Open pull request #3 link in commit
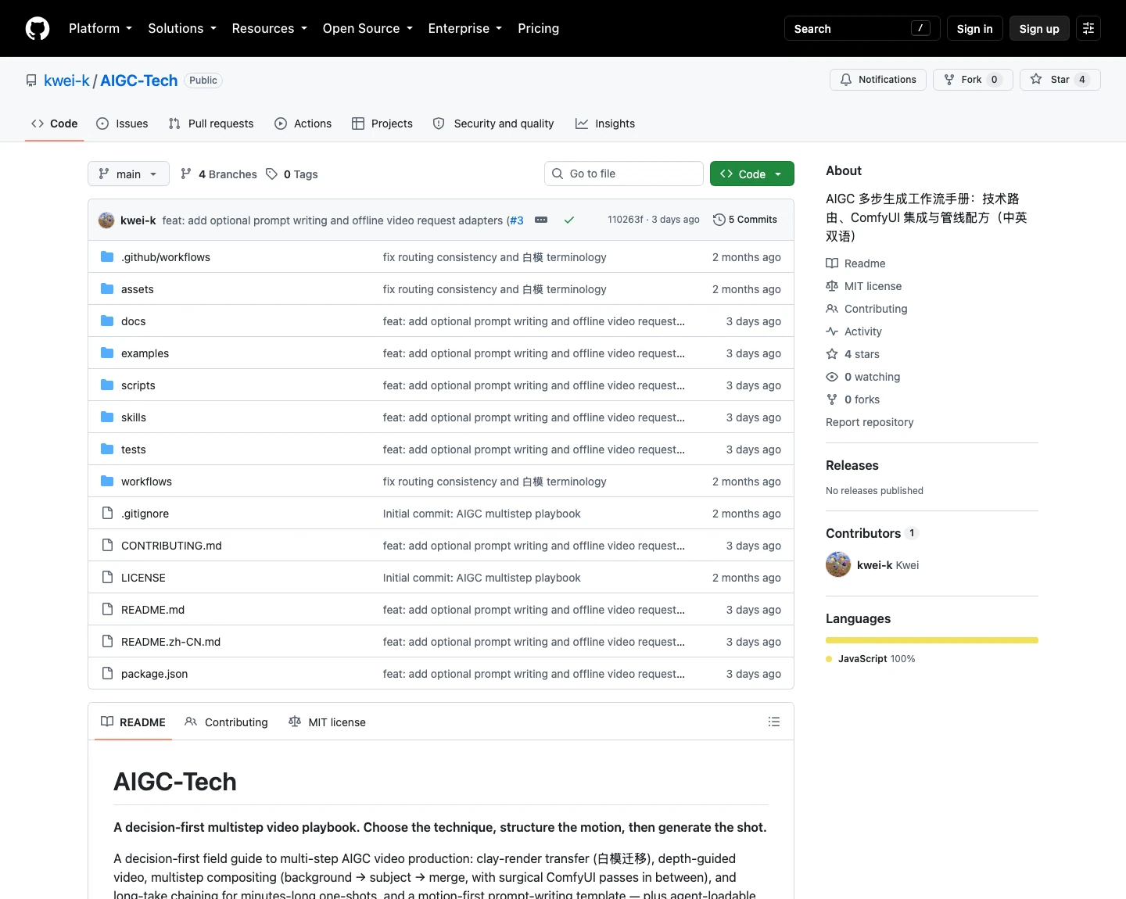Screen dimensions: 1126x899 pos(516,220)
